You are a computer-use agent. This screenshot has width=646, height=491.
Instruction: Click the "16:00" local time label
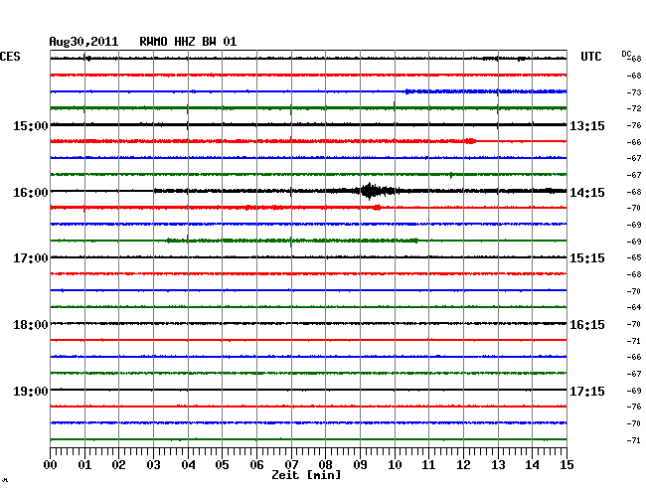pos(31,193)
